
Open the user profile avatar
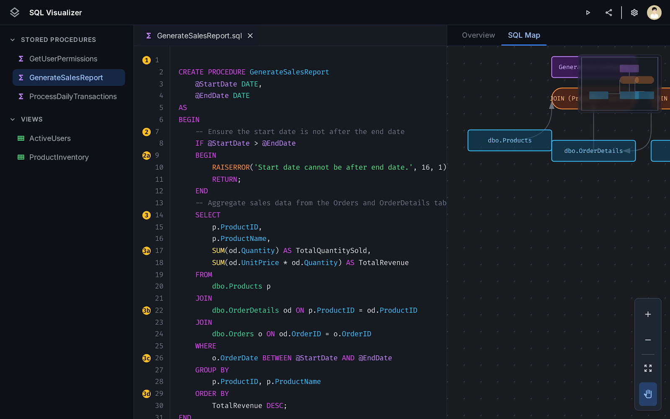[x=654, y=13]
